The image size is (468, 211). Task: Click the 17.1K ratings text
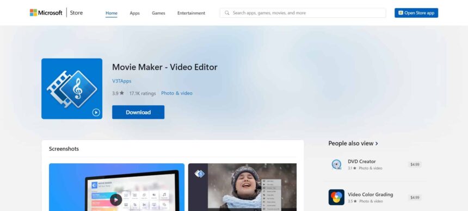click(143, 93)
